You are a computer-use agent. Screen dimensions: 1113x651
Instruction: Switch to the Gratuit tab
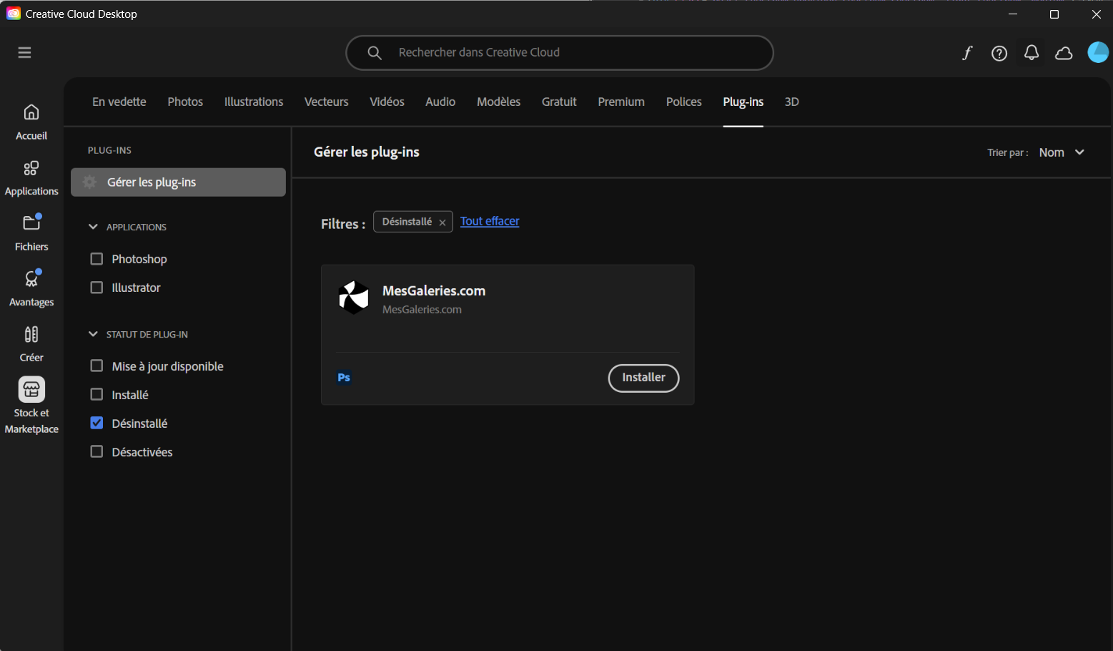[559, 102]
